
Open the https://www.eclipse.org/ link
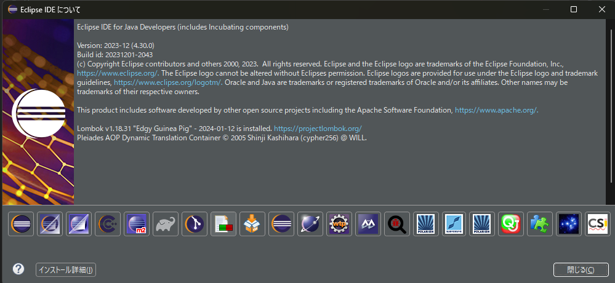point(118,73)
